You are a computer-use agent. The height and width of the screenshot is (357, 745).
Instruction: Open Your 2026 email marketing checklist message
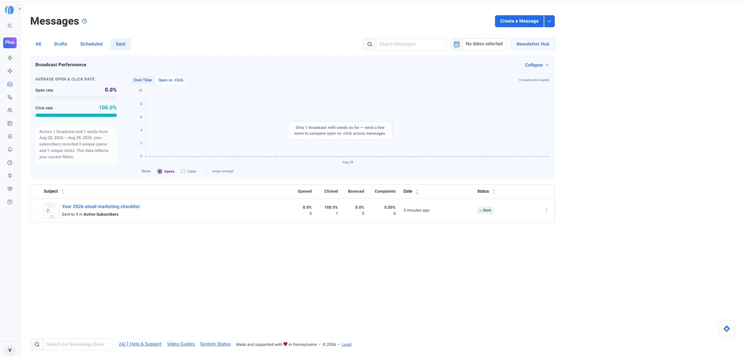click(101, 207)
